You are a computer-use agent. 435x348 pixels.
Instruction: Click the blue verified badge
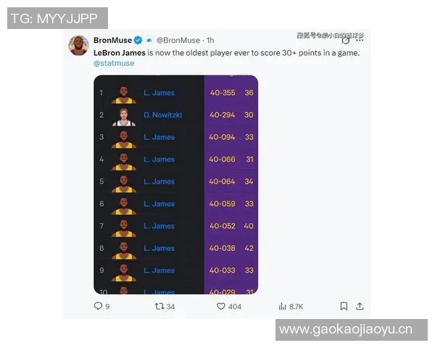pyautogui.click(x=138, y=41)
